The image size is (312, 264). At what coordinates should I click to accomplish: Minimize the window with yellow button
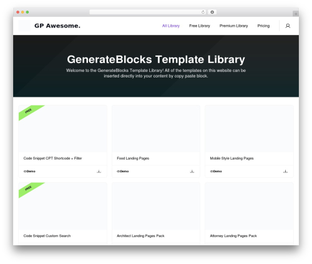click(22, 12)
